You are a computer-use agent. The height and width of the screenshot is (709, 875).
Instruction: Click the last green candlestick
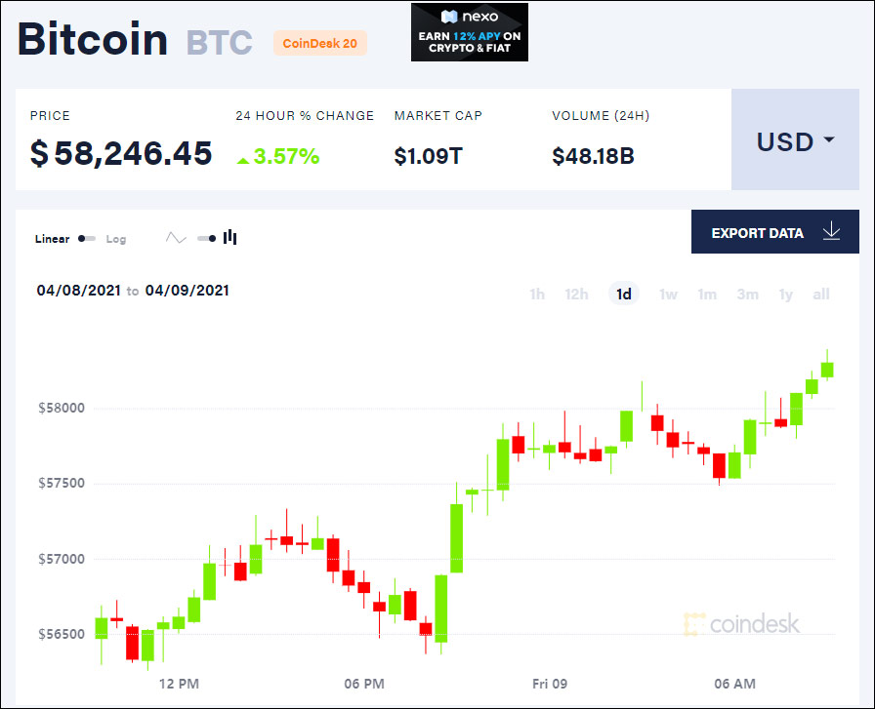click(827, 369)
